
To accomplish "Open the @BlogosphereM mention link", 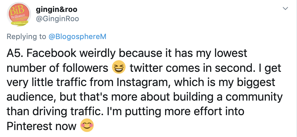I will [77, 37].
